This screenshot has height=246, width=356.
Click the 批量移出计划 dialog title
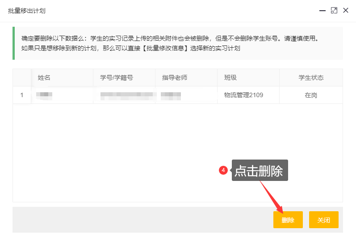click(x=27, y=11)
